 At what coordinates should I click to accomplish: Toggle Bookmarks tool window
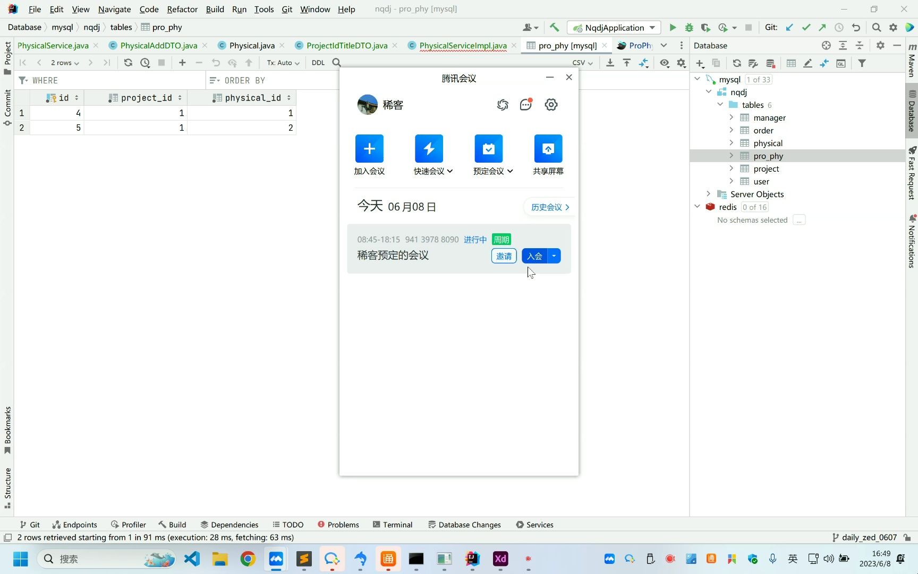coord(7,430)
